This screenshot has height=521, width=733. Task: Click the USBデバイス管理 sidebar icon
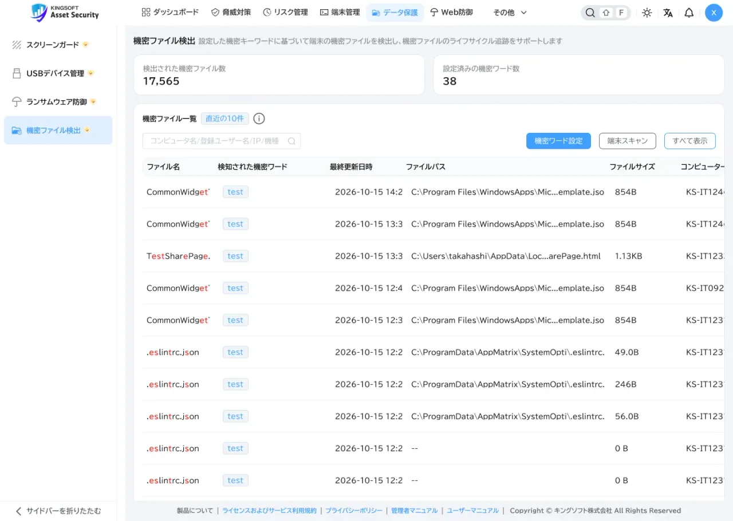coord(17,73)
